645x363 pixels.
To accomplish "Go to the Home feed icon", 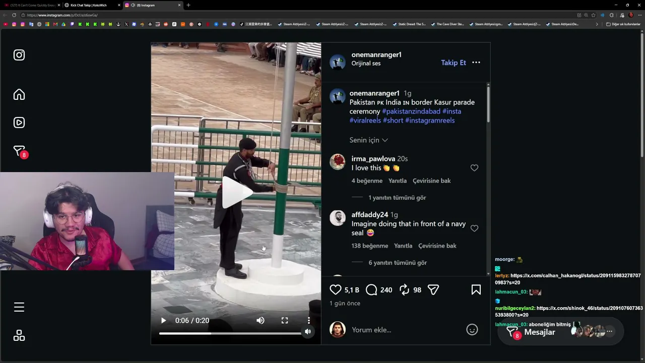I will point(19,94).
